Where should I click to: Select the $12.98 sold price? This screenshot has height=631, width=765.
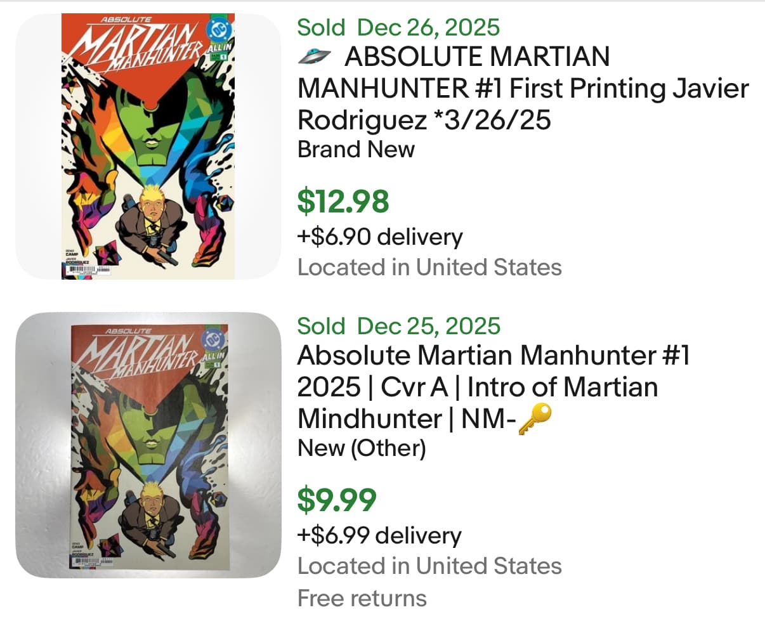tap(343, 201)
